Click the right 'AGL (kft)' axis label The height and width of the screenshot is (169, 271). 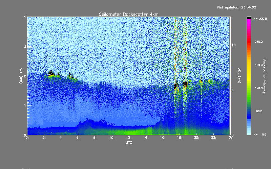click(239, 76)
